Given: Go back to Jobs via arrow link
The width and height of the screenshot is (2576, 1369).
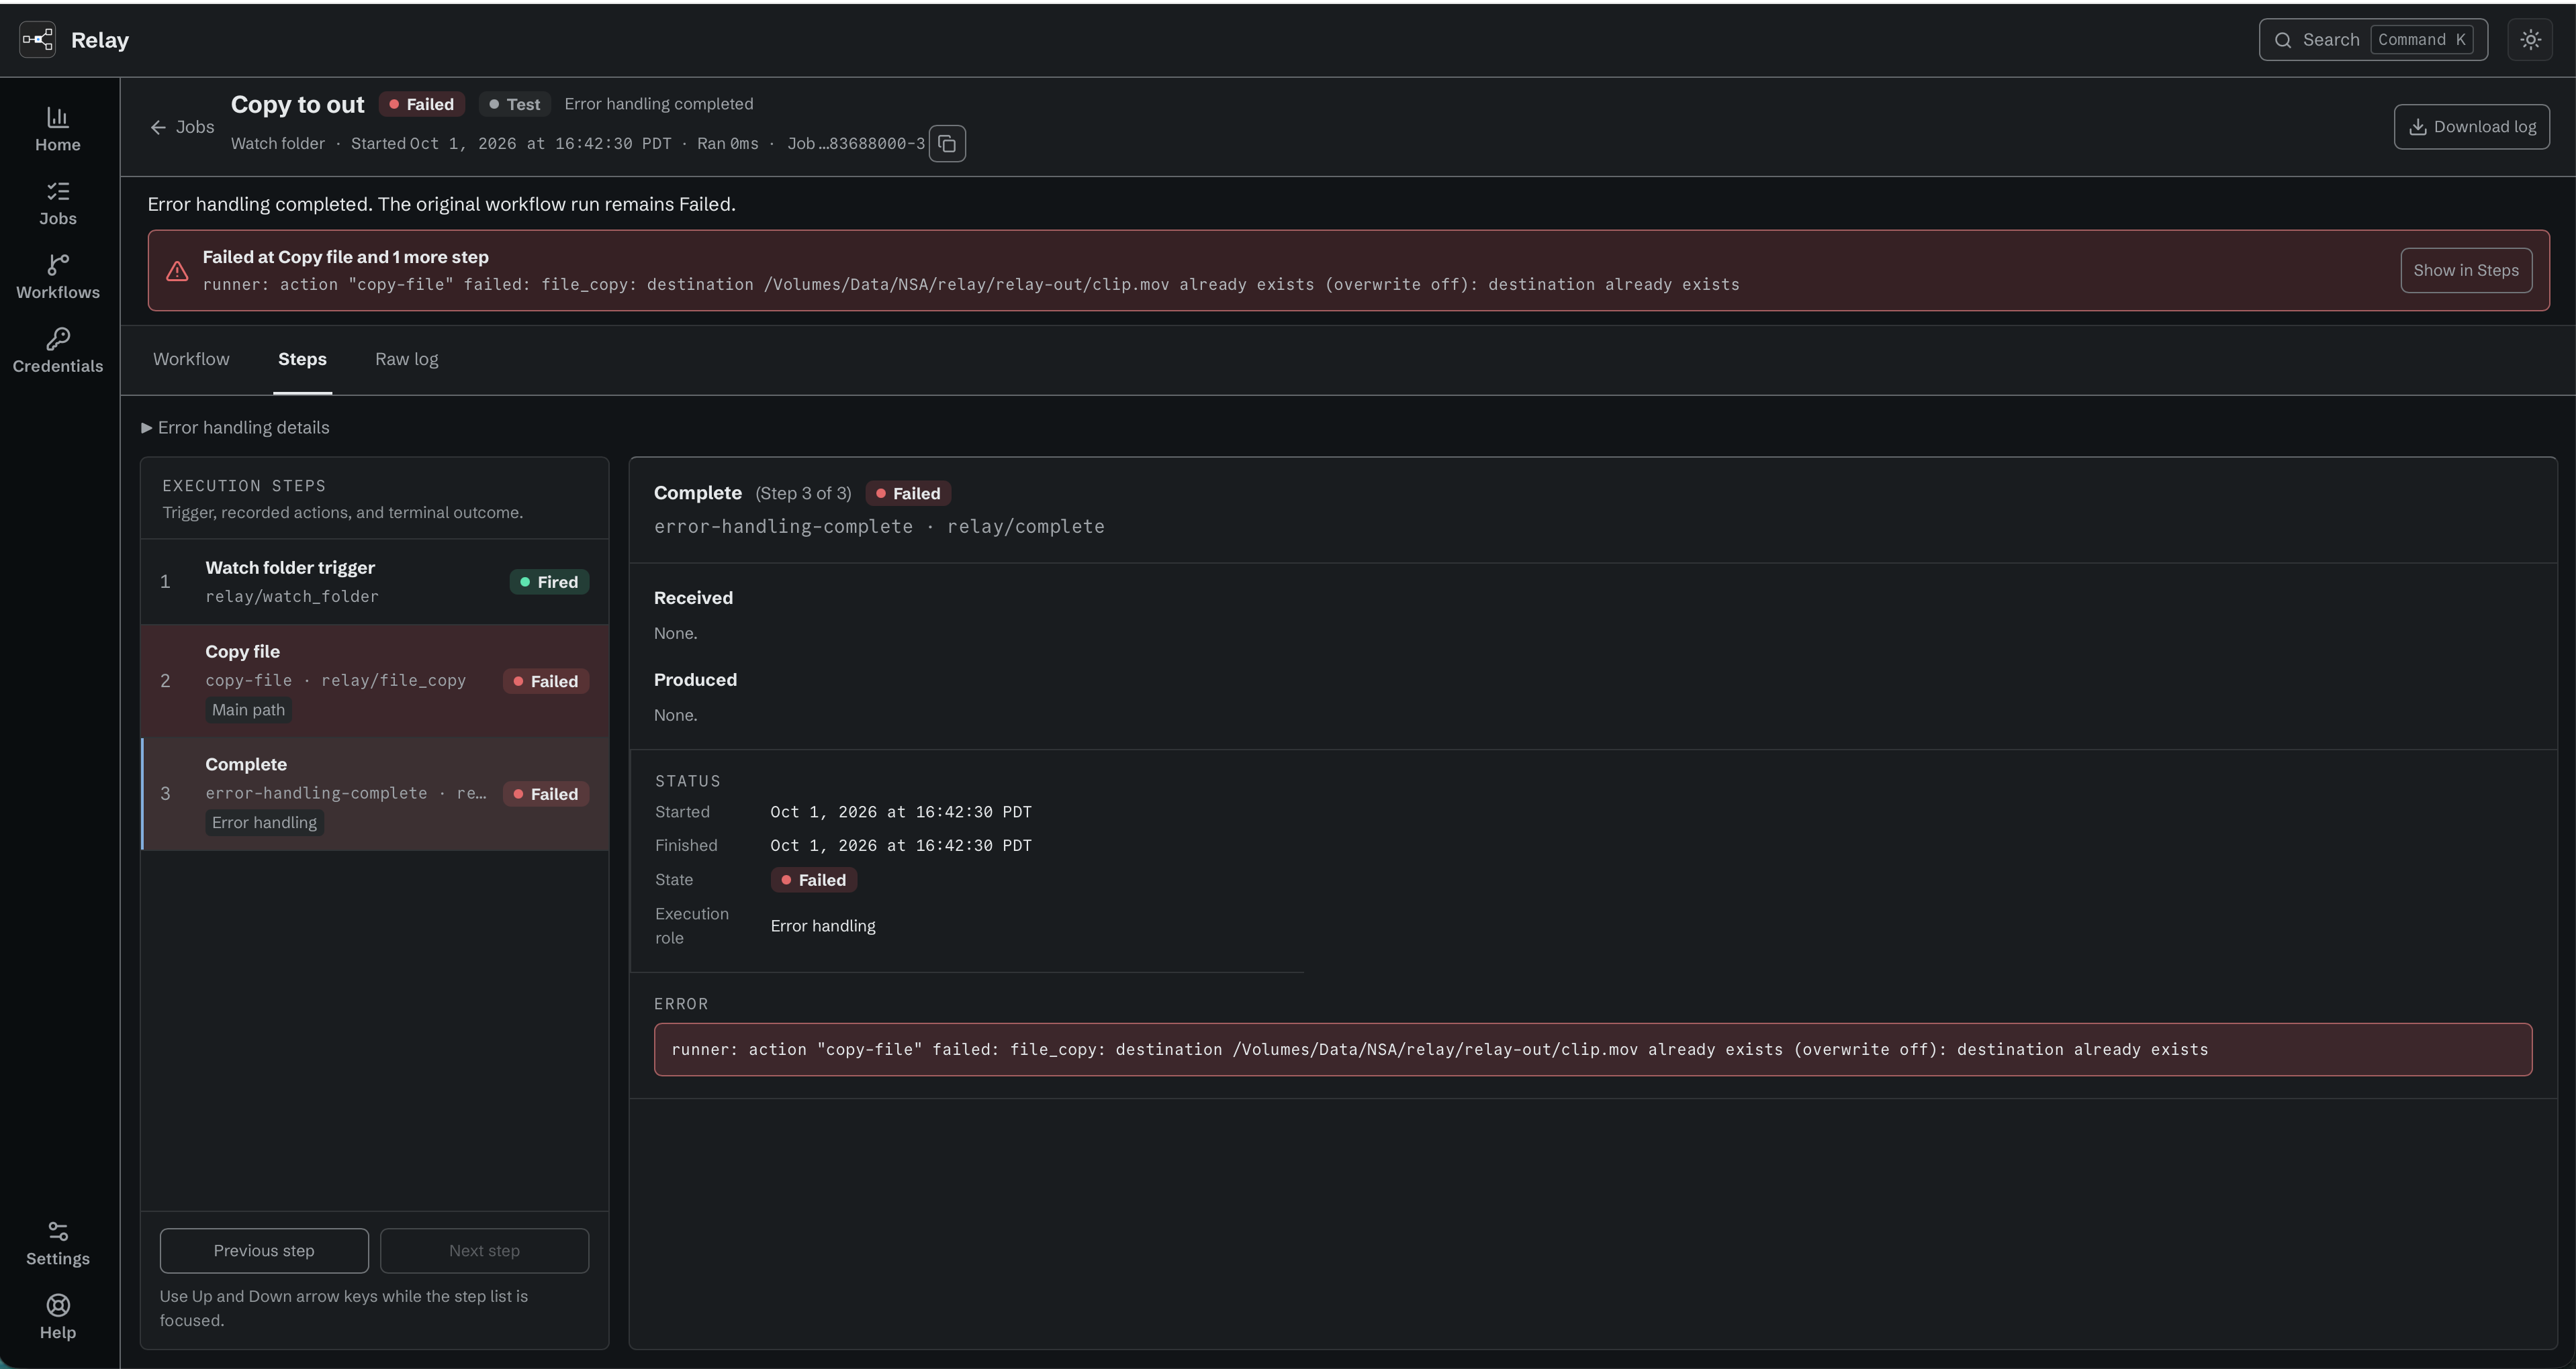Looking at the screenshot, I should point(182,127).
